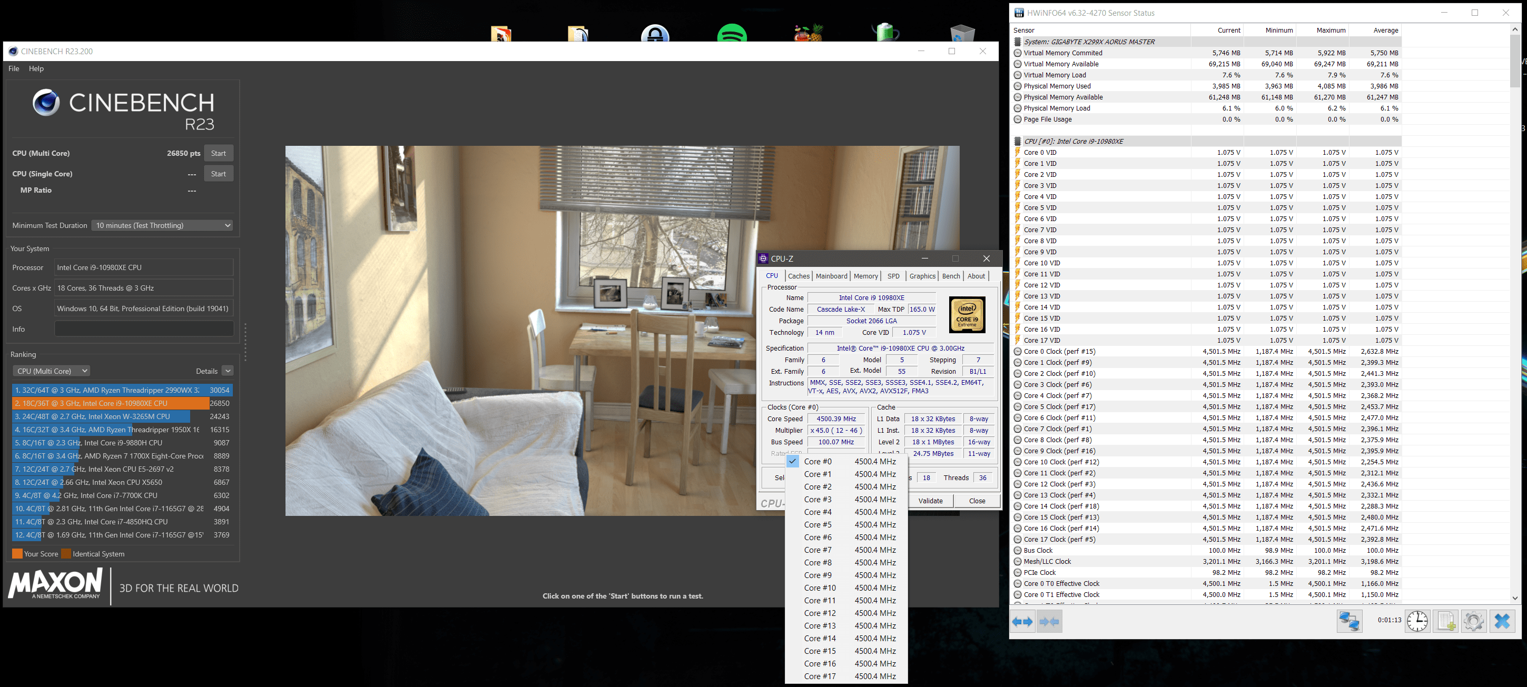
Task: Click orange Your Score legend swatch
Action: [17, 554]
